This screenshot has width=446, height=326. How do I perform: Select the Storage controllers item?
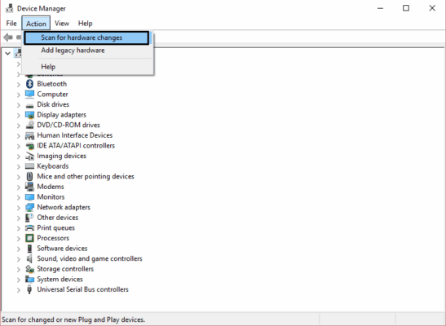pyautogui.click(x=65, y=269)
